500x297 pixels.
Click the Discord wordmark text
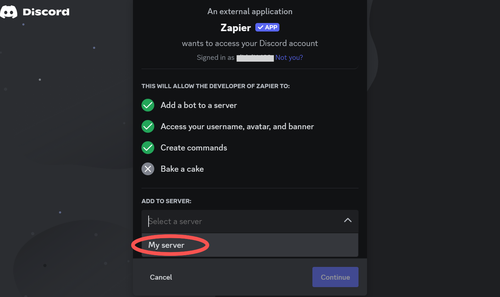[46, 12]
